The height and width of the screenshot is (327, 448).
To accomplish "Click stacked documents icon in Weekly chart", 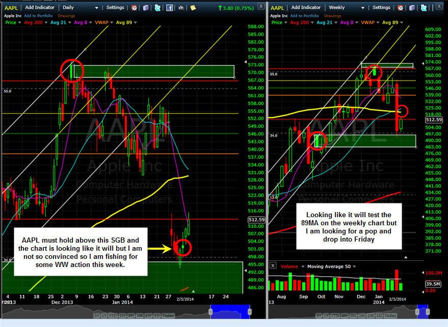I will point(412,8).
